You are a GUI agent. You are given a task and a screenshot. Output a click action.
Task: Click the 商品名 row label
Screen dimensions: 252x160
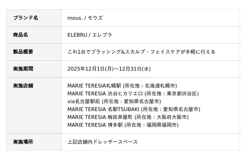(20, 35)
